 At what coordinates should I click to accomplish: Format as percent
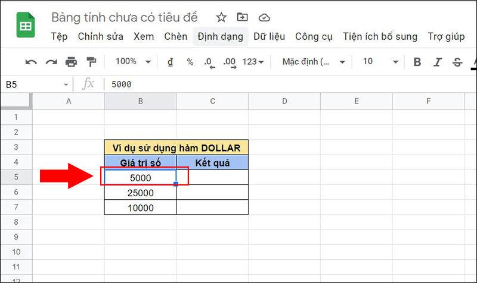tap(190, 62)
